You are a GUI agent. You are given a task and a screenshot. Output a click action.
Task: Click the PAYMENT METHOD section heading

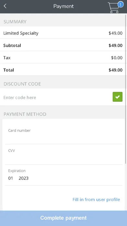point(25,114)
